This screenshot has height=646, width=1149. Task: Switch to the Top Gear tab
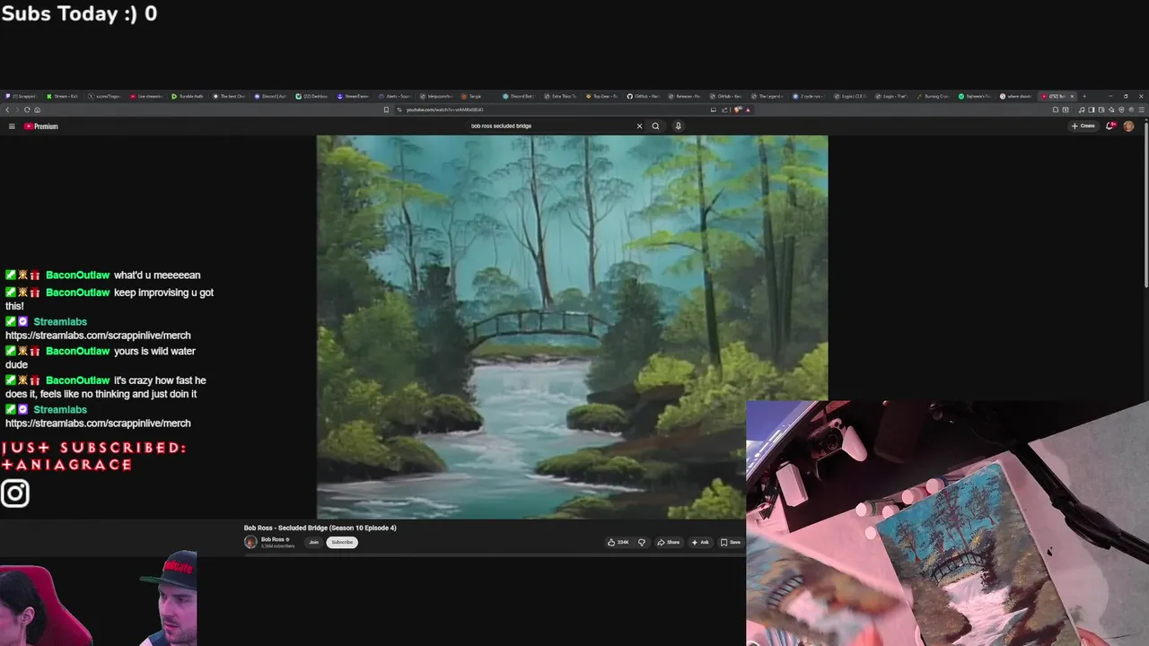(601, 96)
